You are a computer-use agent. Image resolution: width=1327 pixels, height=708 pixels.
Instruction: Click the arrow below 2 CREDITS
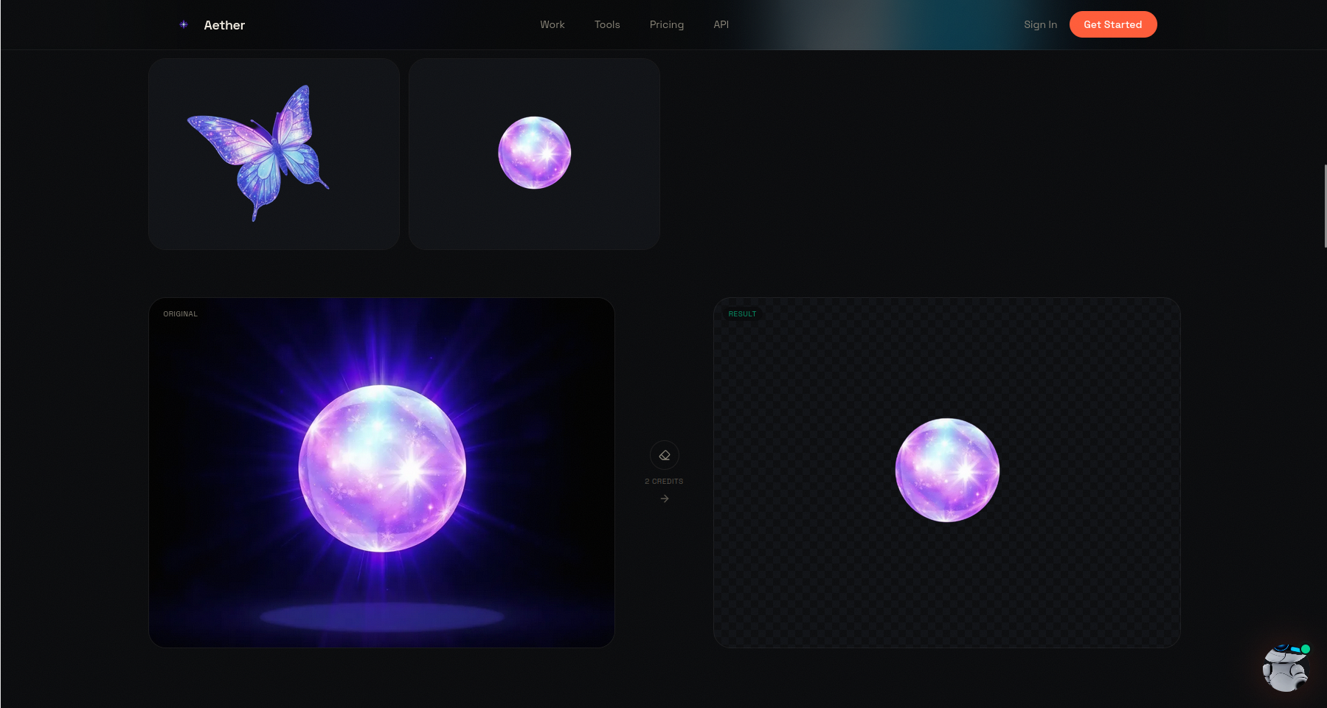(x=665, y=498)
